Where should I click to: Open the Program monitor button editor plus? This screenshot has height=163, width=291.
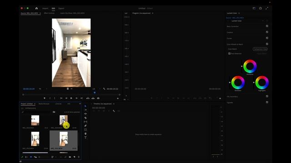220,99
